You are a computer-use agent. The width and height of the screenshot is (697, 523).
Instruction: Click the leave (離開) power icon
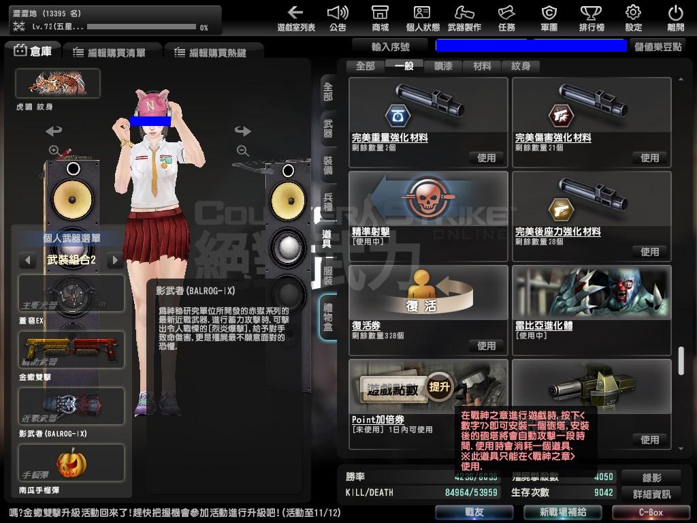pos(676,18)
